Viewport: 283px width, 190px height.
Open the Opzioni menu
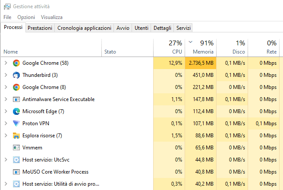tap(26, 17)
